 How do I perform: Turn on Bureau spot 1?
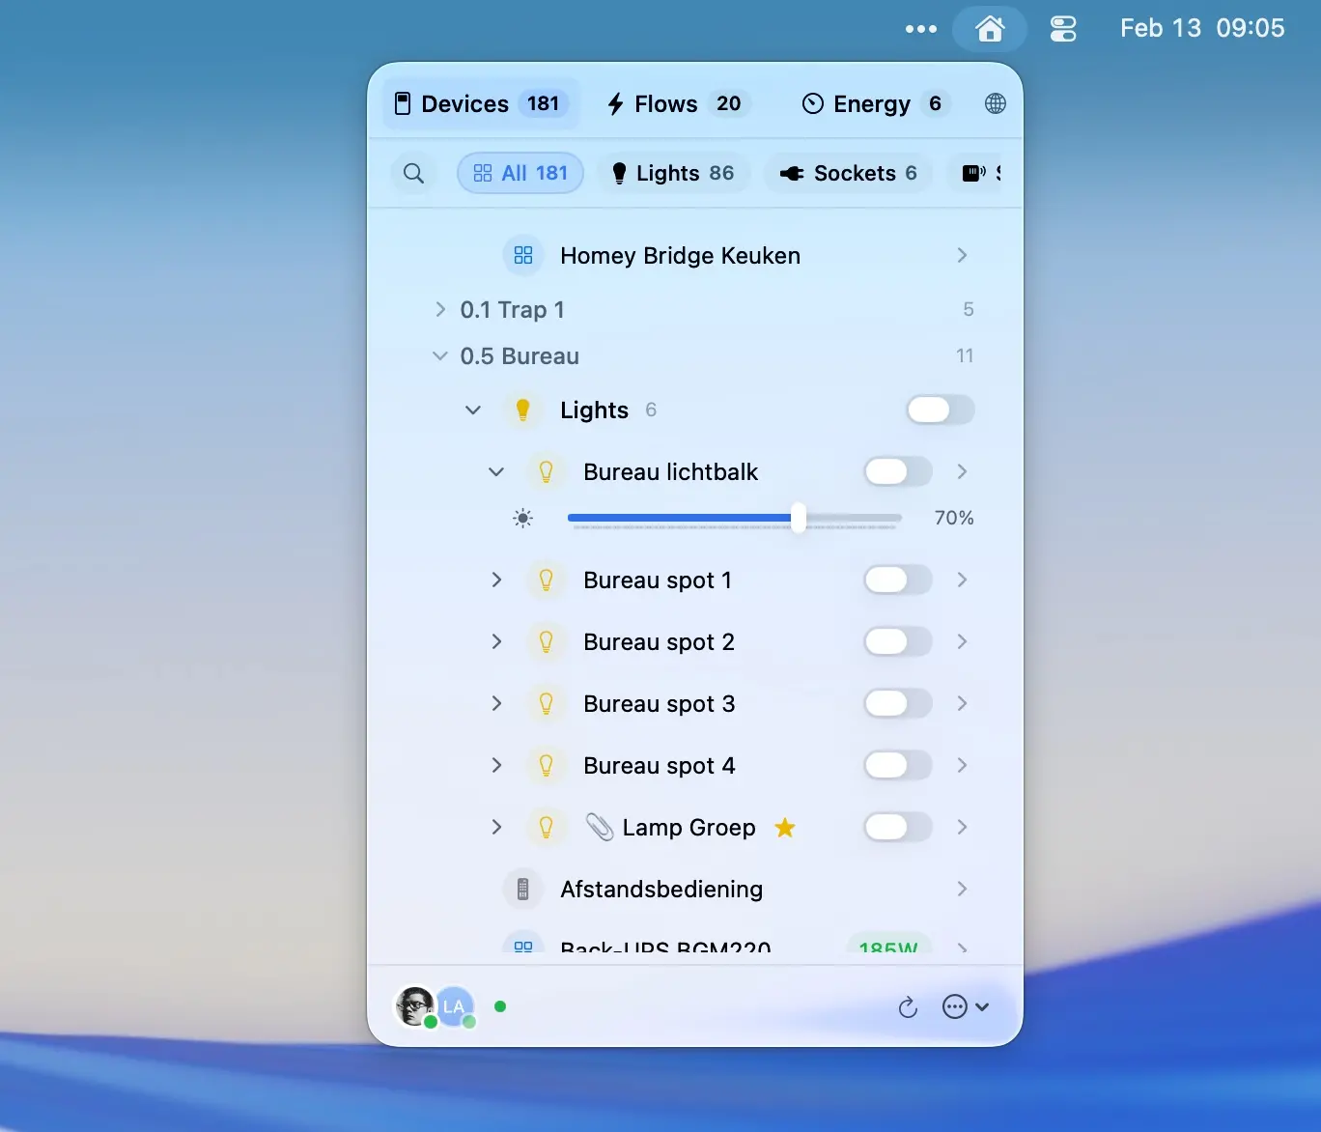pyautogui.click(x=896, y=580)
